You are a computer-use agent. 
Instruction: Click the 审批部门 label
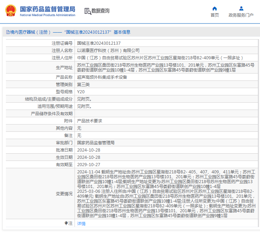tap(64, 143)
